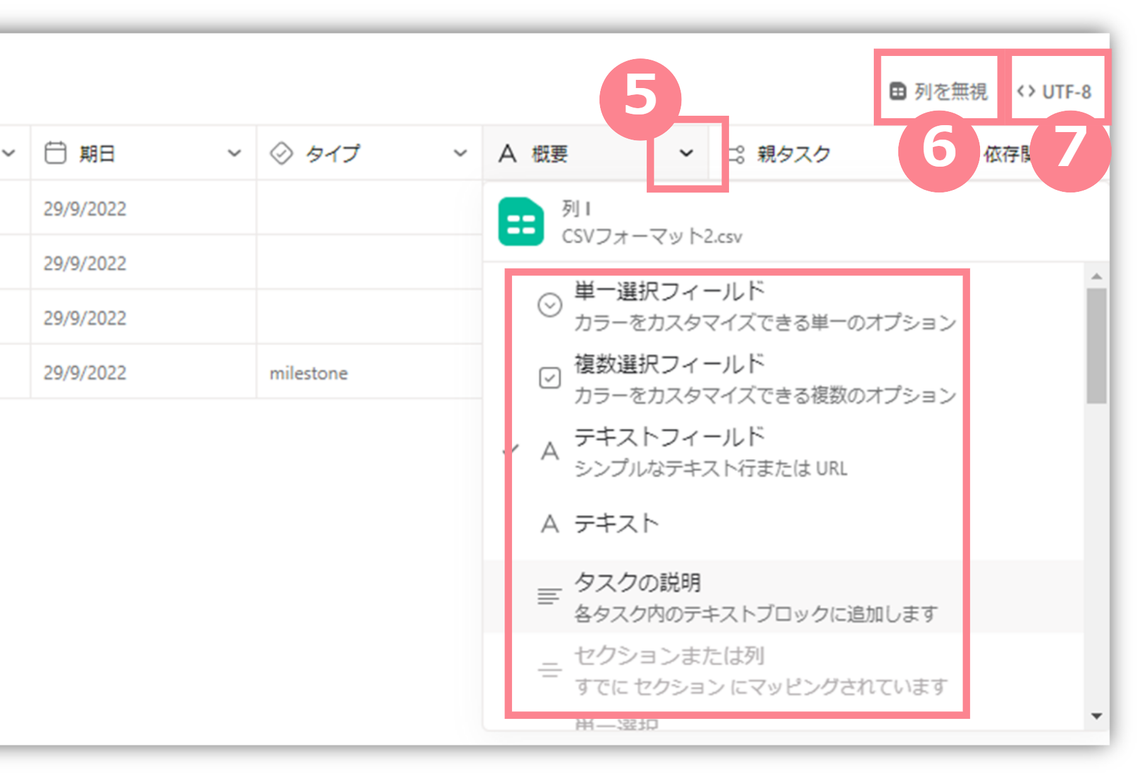The image size is (1143, 778).
Task: Click the green CSV file icon
Action: [521, 221]
